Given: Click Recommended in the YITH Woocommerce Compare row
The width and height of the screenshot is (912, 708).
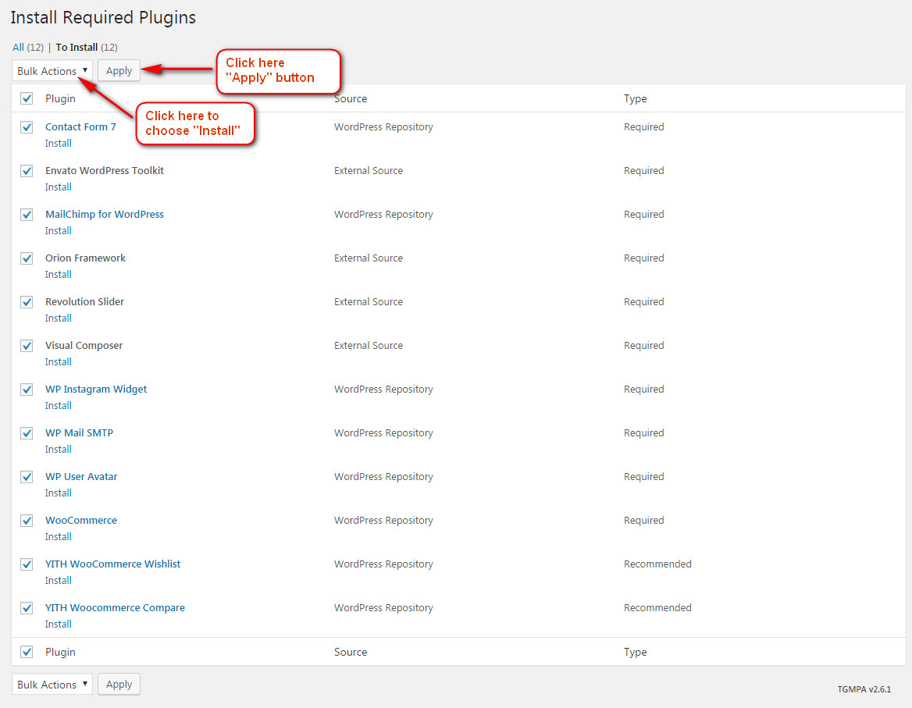Looking at the screenshot, I should [657, 607].
